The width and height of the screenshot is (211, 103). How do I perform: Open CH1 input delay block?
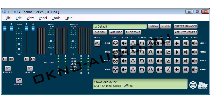(x=124, y=43)
